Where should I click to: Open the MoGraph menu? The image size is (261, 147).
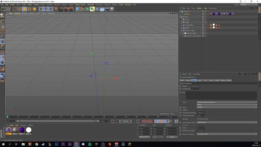coord(91,4)
